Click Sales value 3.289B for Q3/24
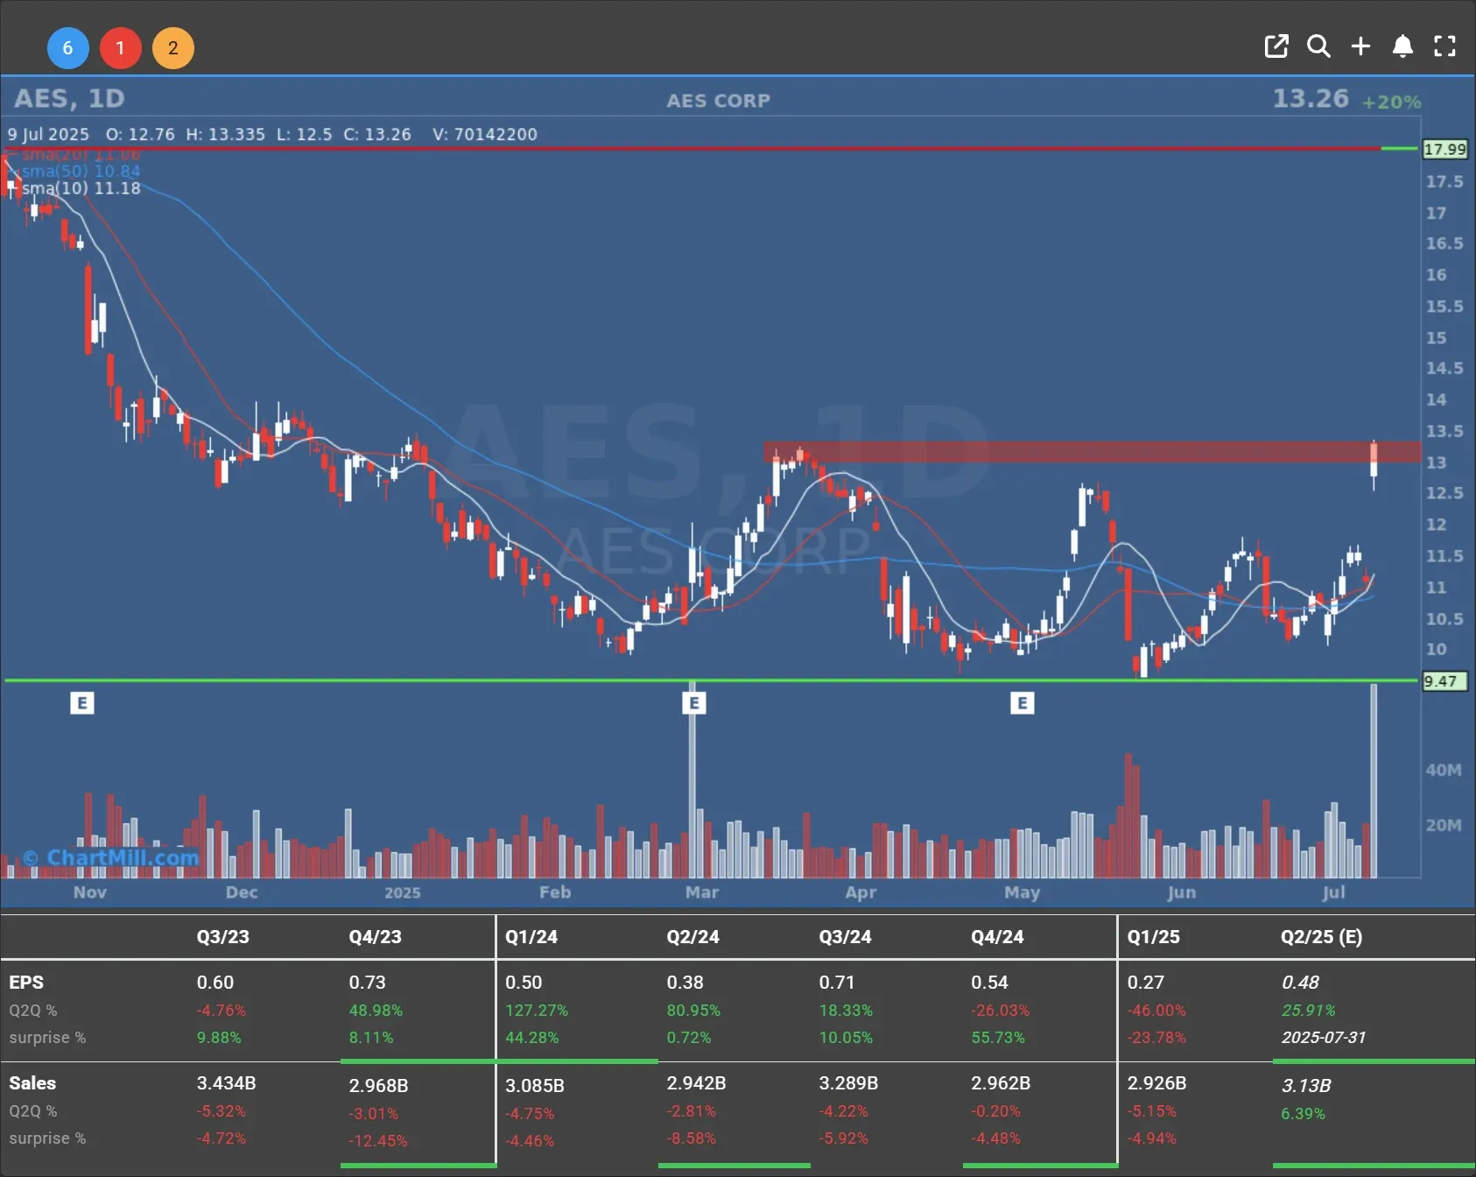This screenshot has width=1476, height=1177. pos(848,1082)
